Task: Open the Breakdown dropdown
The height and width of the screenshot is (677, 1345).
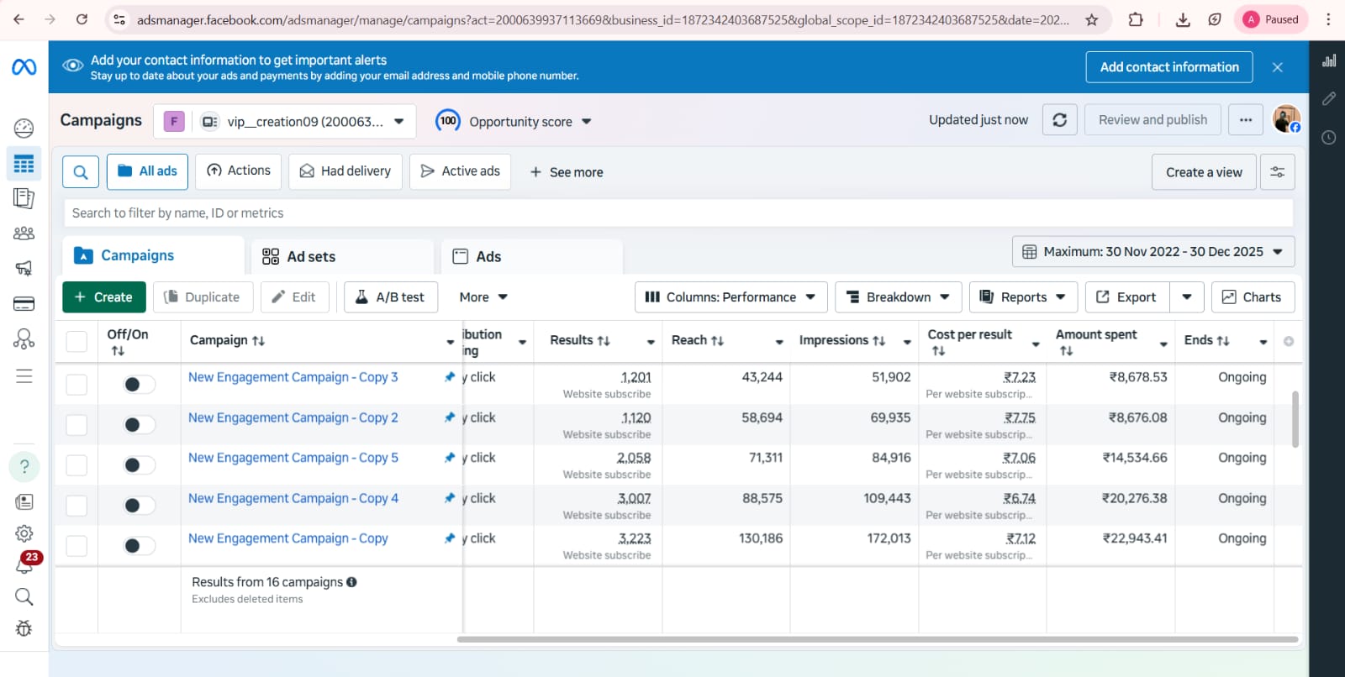Action: pos(898,297)
